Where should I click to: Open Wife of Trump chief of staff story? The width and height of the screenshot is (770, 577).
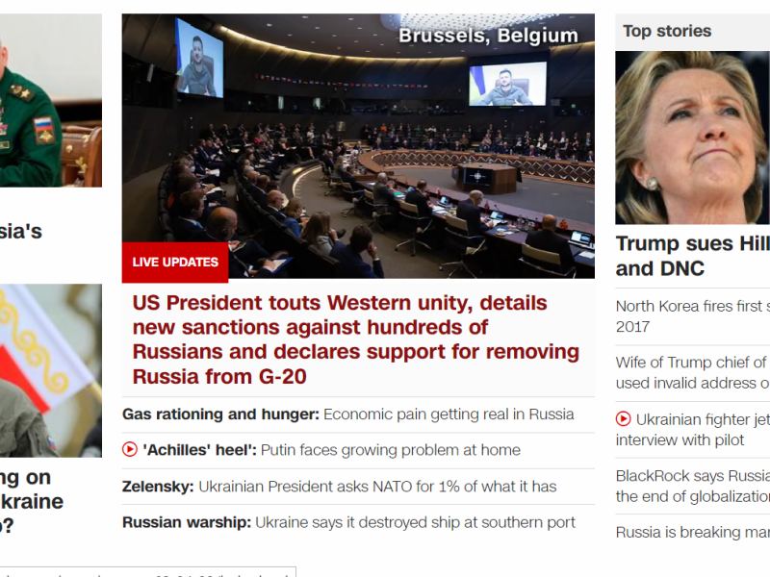(x=692, y=372)
